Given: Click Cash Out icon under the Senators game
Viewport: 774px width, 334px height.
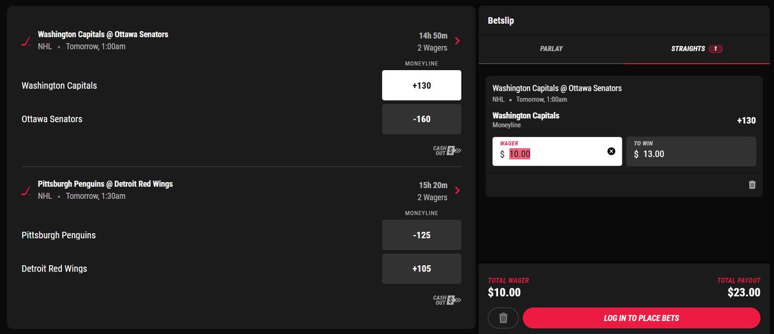Looking at the screenshot, I should coord(447,151).
